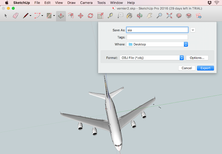222x154 pixels.
Task: Open the Apple menu
Action: [x=7, y=3]
